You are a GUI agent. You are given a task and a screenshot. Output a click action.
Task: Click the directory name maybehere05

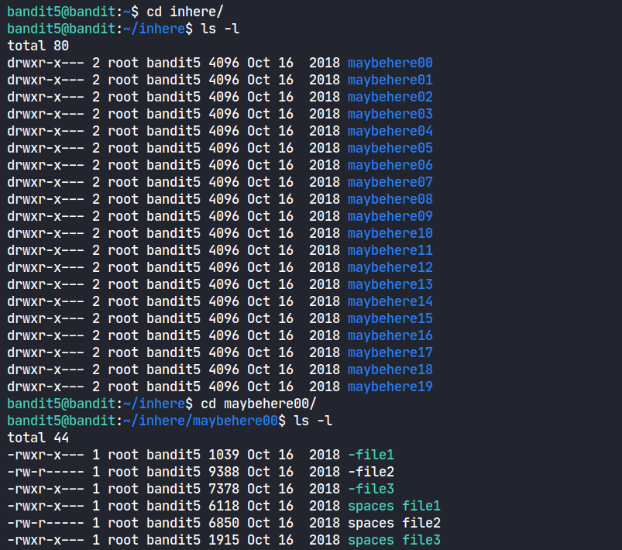point(390,148)
